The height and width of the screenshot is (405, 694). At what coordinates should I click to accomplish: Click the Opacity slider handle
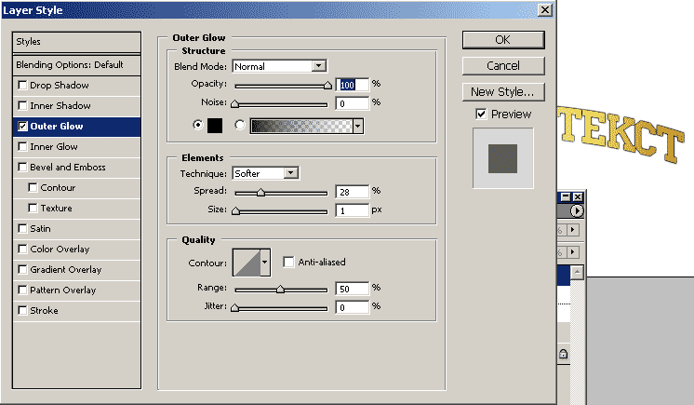coord(327,86)
